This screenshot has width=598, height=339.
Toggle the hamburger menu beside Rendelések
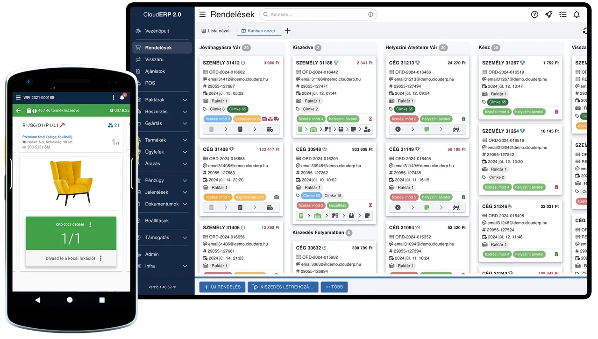tap(202, 14)
